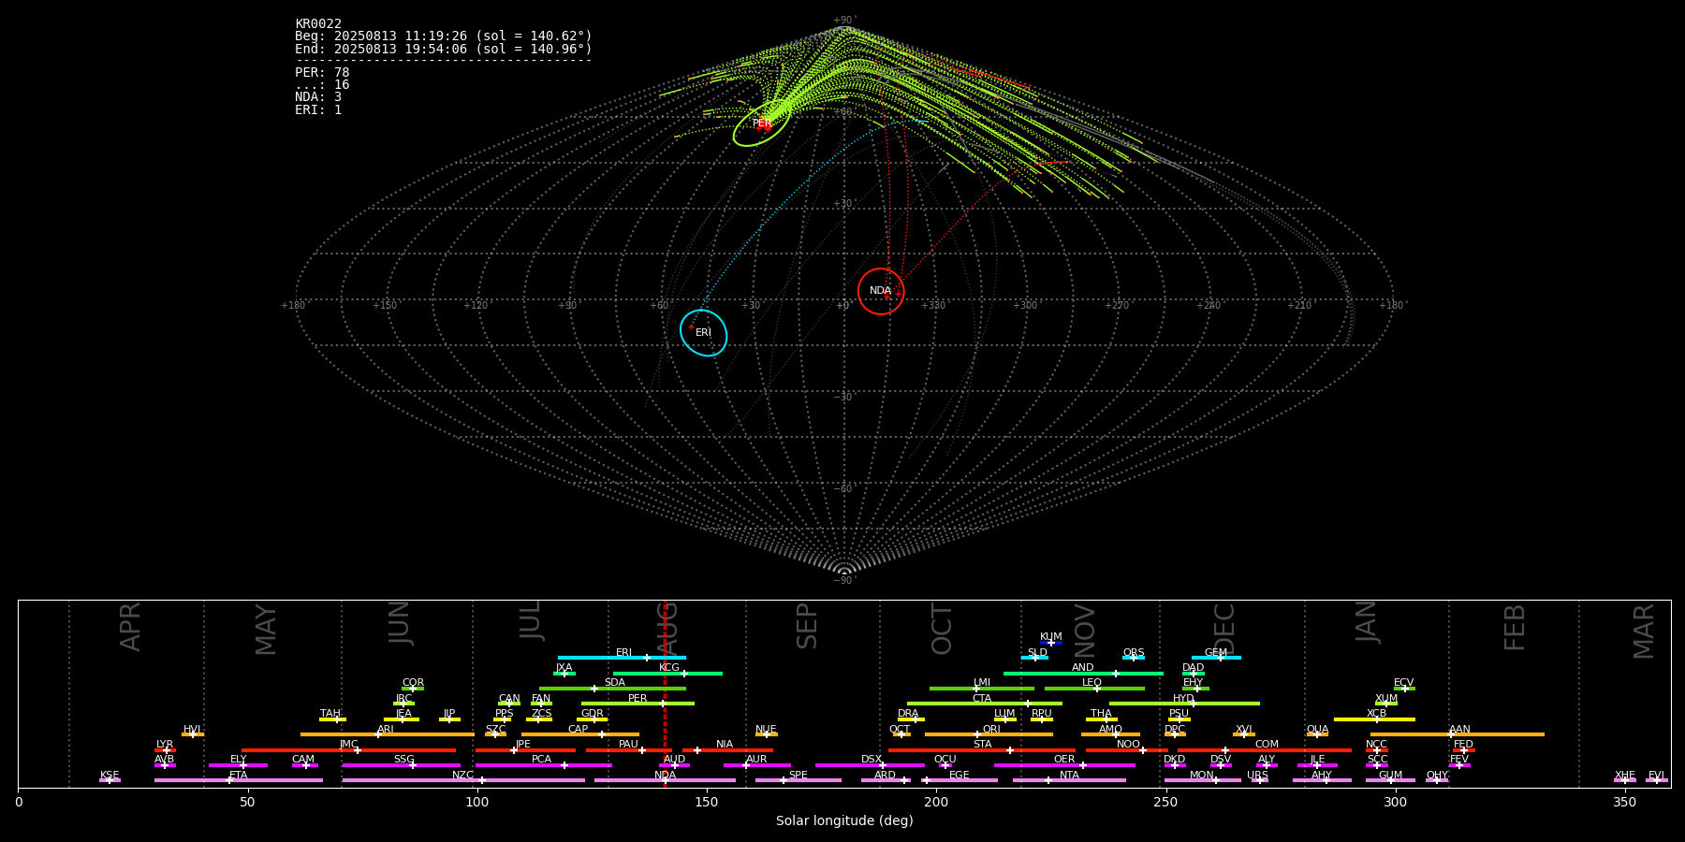Select the Beg: 20250813 11:19:26 line
1685x842 pixels.
(444, 36)
